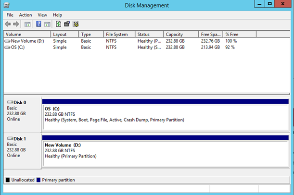Sort by the Type column header

[91, 35]
